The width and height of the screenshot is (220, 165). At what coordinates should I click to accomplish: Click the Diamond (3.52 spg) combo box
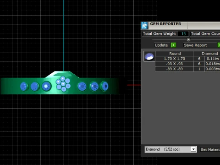point(170,149)
